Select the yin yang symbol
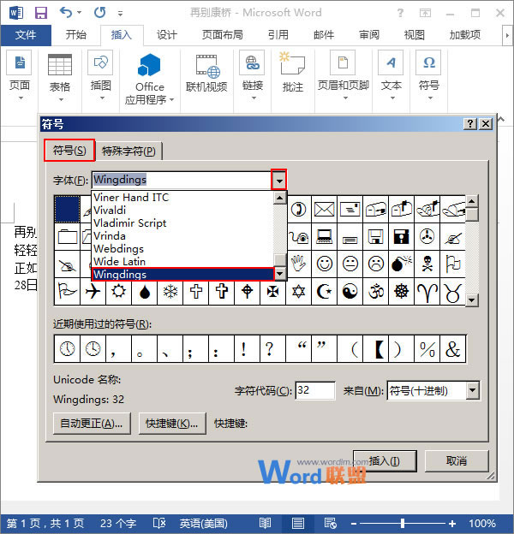Screen dimensions: 514x534 tap(350, 291)
